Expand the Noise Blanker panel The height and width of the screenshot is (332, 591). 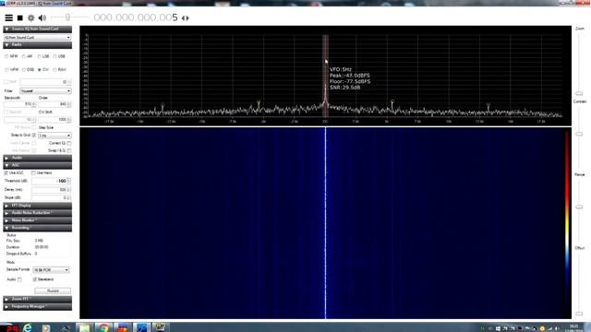[37, 220]
